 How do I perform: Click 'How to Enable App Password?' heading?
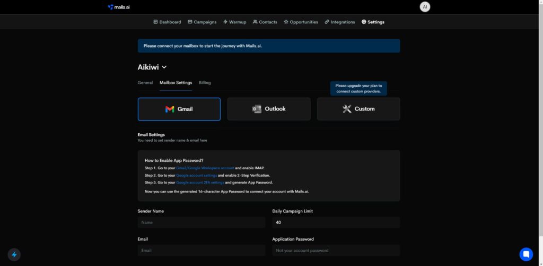[174, 161]
